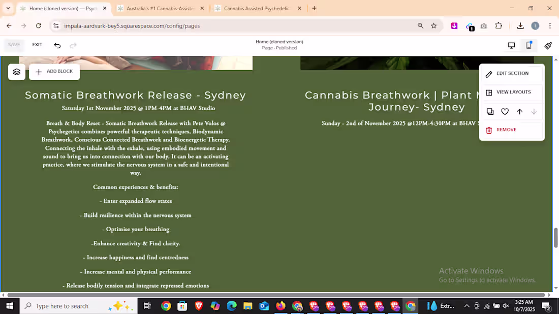This screenshot has height=314, width=559.
Task: Close the Australia's #1 Cannabis tab
Action: (x=202, y=8)
